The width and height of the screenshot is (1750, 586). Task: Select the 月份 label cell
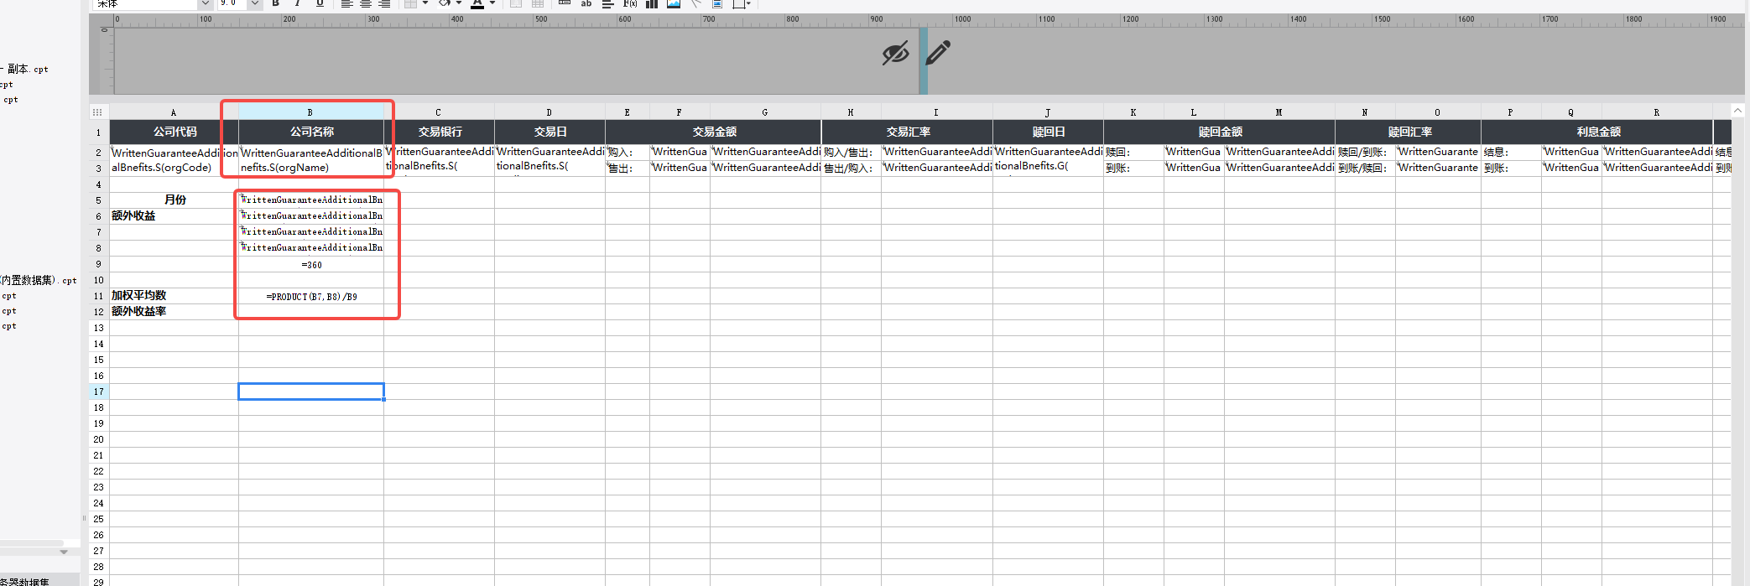(x=174, y=200)
